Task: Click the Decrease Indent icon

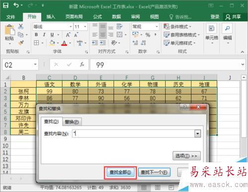Action: [x=95, y=43]
